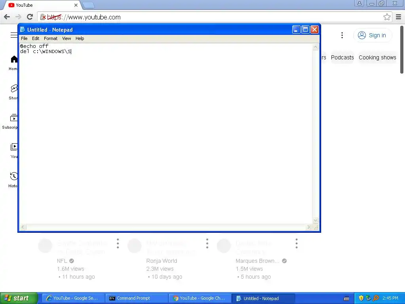Click security shield tray icon
Image resolution: width=405 pixels, height=304 pixels.
(361, 298)
